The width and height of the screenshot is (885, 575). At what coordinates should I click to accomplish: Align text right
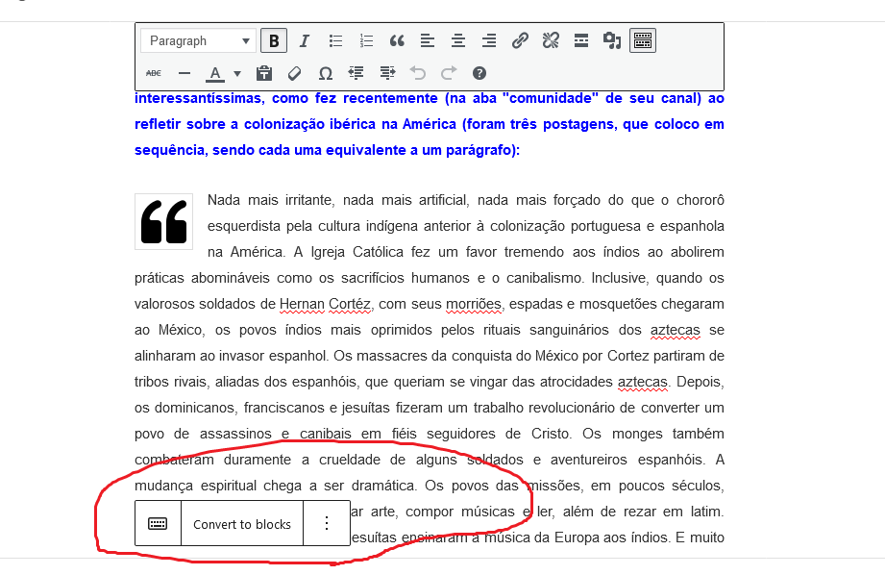489,40
